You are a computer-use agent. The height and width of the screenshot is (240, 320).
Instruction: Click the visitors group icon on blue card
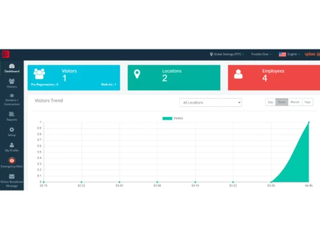[39, 74]
